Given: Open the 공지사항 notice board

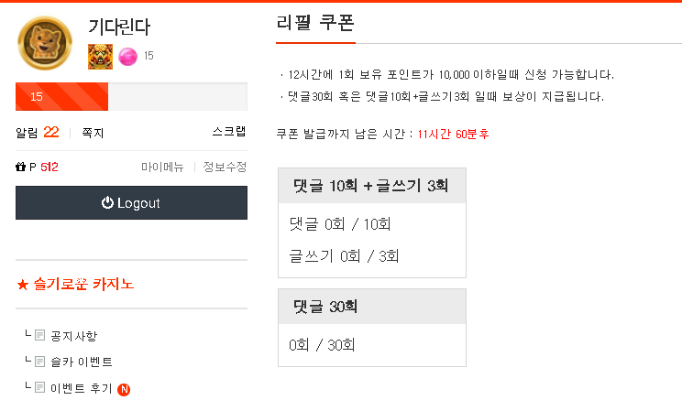Looking at the screenshot, I should tap(73, 336).
